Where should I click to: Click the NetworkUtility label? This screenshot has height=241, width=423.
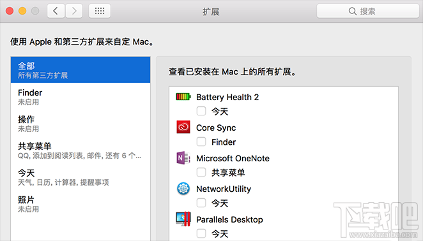pos(224,189)
